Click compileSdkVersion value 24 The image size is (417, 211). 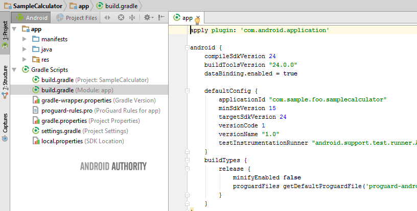point(272,56)
